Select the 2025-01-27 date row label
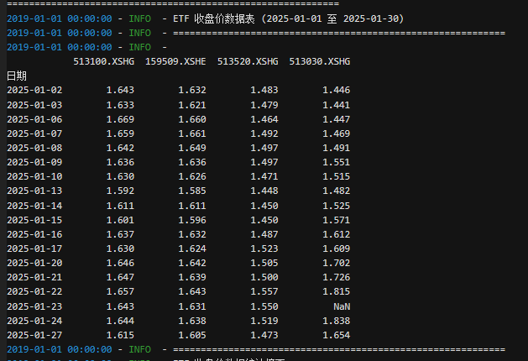 34,334
